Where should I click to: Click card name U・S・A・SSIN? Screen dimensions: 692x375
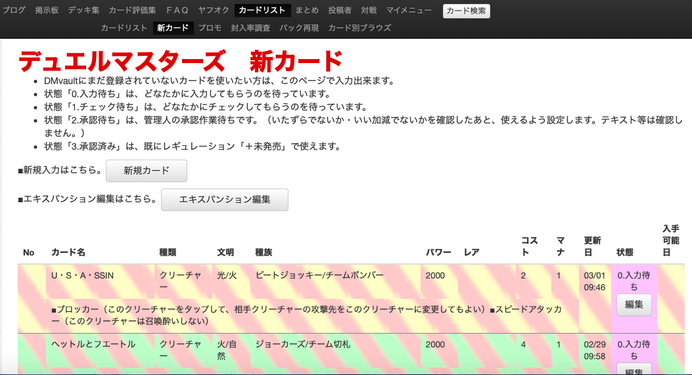point(83,276)
